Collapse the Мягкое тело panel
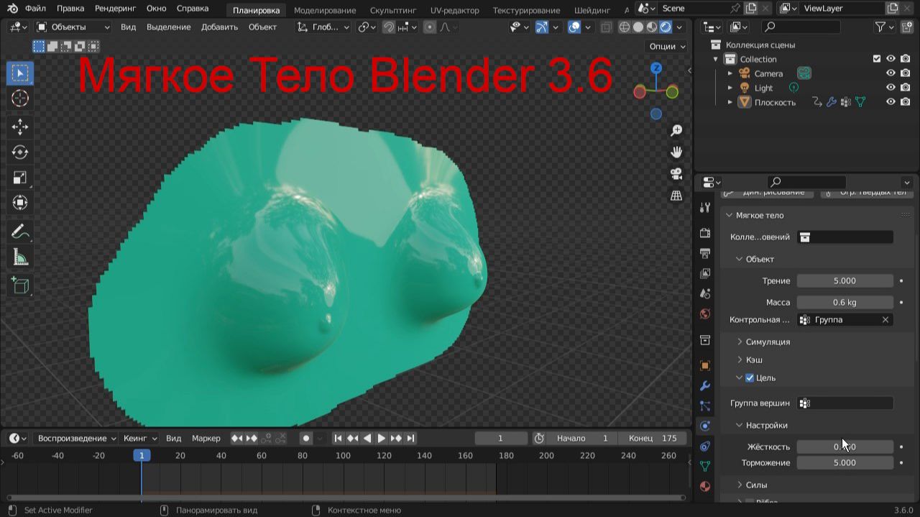 pyautogui.click(x=729, y=215)
